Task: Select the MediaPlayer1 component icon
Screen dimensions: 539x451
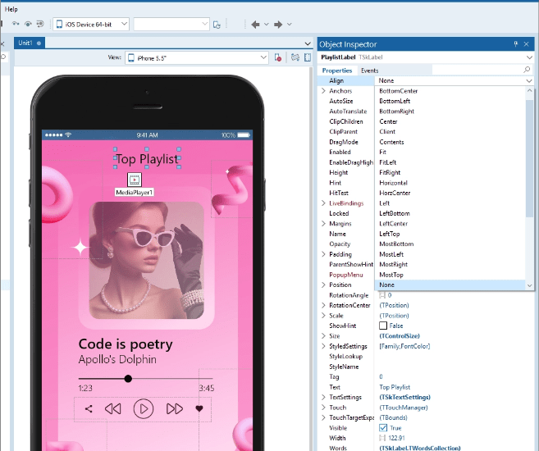Action: [135, 180]
